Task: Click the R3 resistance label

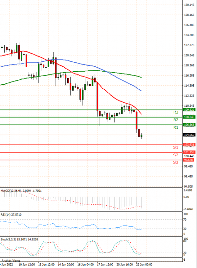Action: click(176, 112)
